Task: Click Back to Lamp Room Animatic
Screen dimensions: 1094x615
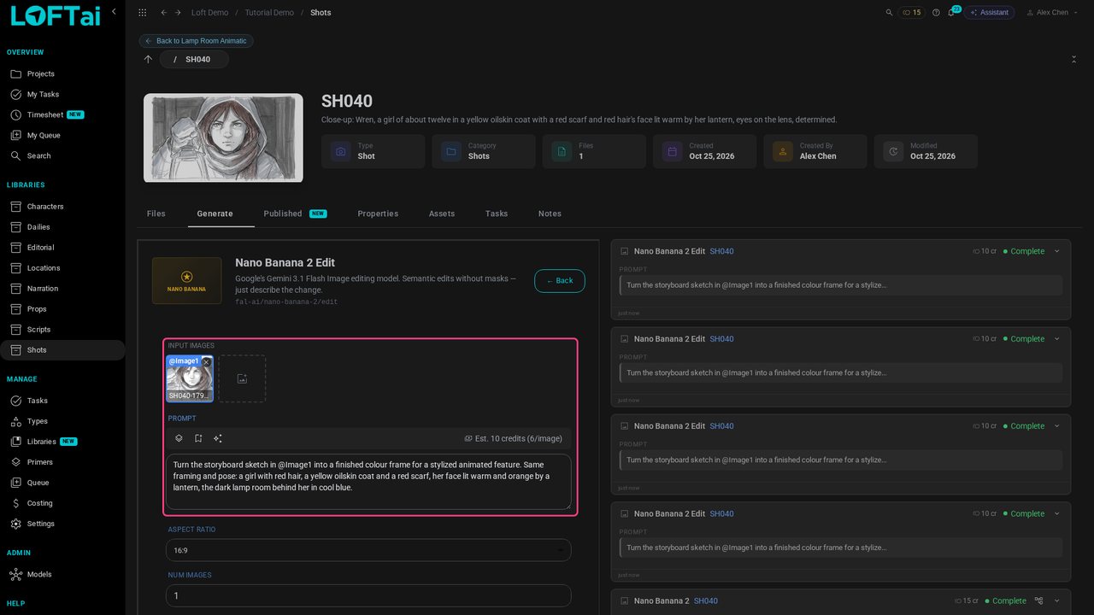Action: (x=197, y=41)
